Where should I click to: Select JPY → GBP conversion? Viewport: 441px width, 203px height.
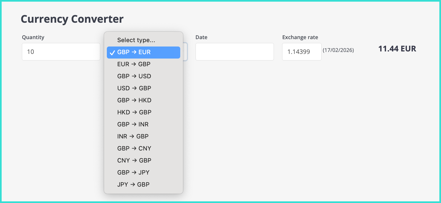(x=133, y=185)
